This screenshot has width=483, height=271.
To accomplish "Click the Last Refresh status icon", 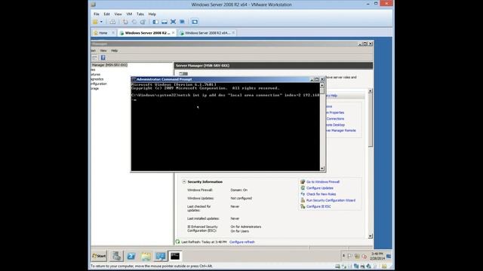I will (177, 242).
